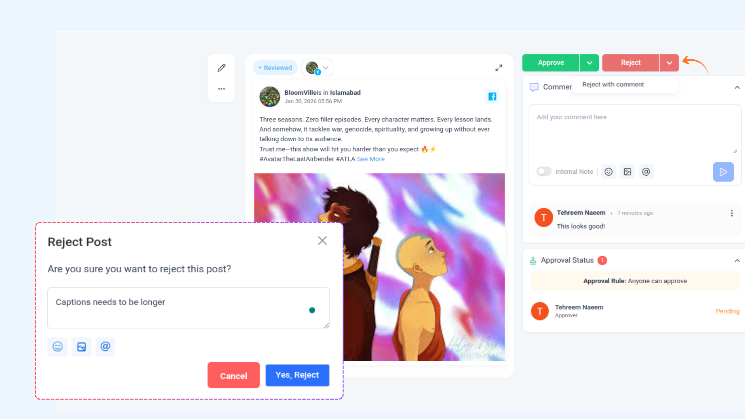Image resolution: width=745 pixels, height=419 pixels.
Task: Toggle the Internal Note switch
Action: pyautogui.click(x=544, y=171)
